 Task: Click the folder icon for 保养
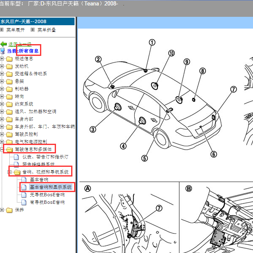coord(9,210)
